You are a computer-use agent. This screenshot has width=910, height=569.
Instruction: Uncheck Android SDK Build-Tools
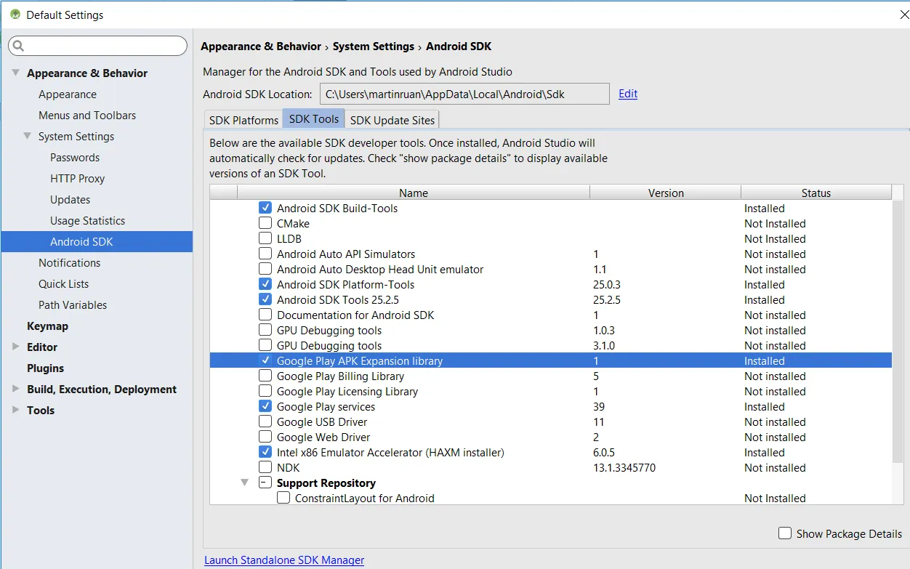(x=265, y=209)
